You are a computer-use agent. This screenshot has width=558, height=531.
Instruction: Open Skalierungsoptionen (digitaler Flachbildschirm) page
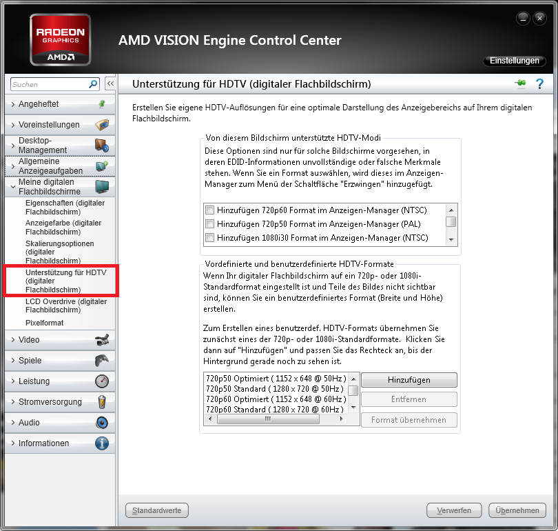point(60,252)
